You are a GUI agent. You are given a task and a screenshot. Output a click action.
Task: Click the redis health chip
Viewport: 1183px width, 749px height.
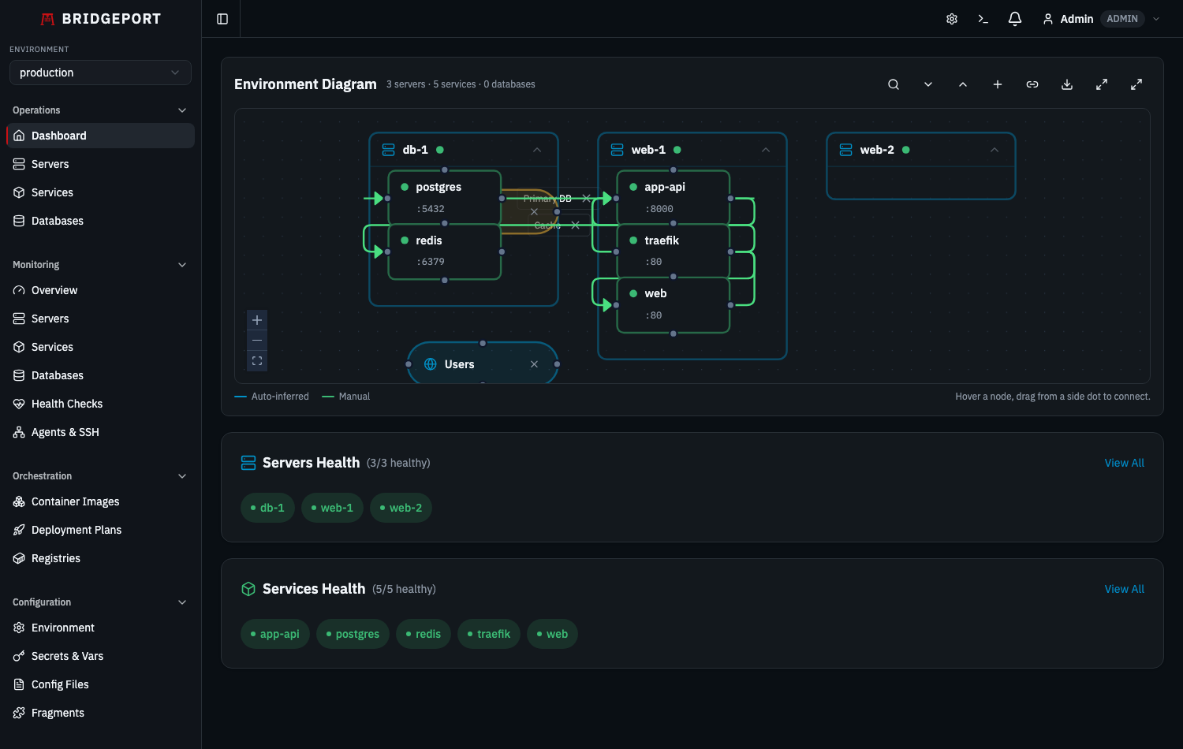click(424, 634)
